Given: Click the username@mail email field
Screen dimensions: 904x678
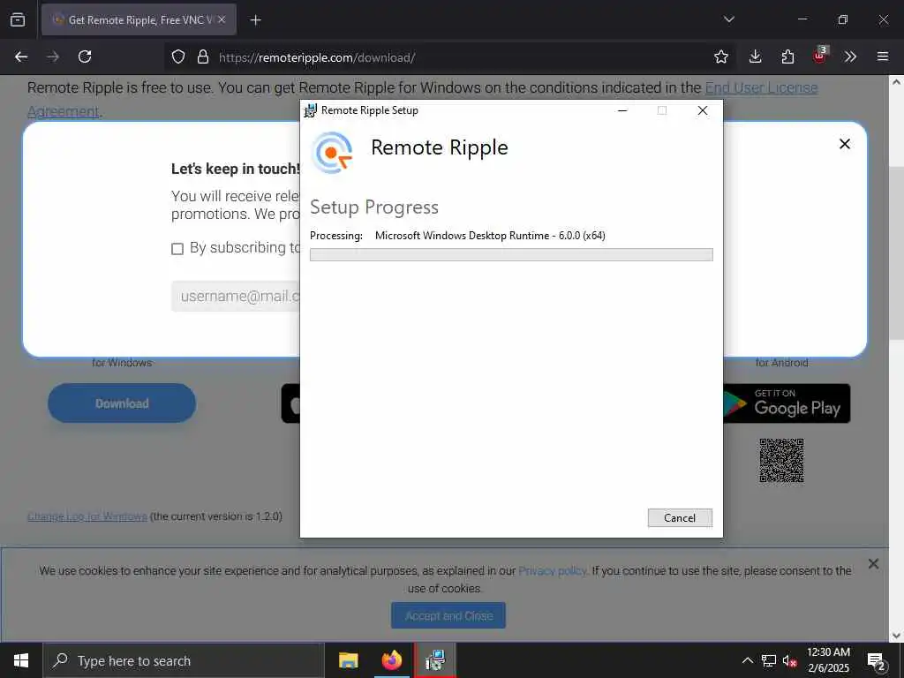Looking at the screenshot, I should click(236, 297).
